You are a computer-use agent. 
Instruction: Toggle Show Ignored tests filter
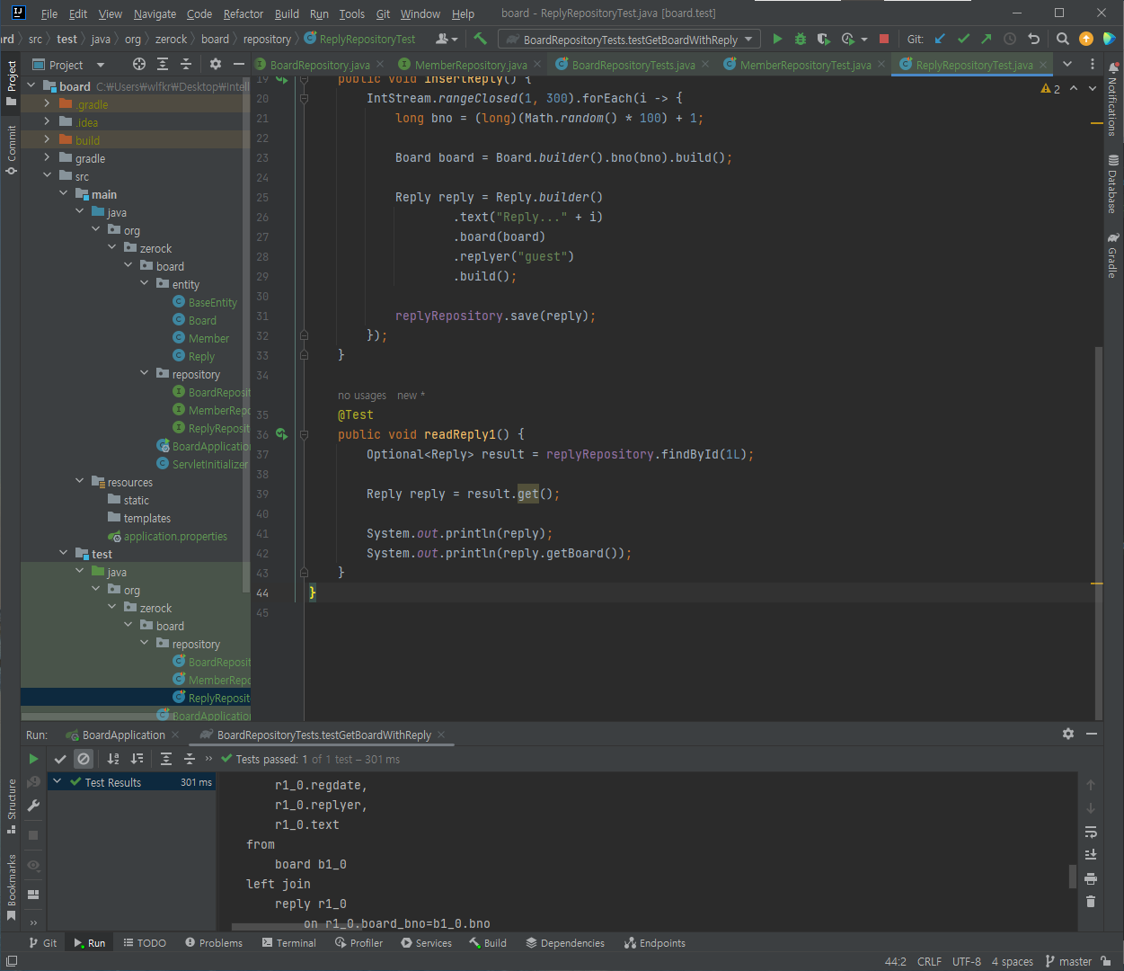pyautogui.click(x=84, y=759)
